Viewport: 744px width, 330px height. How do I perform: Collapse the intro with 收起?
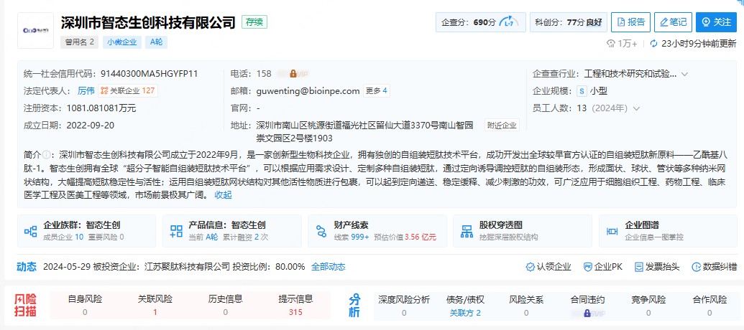[x=223, y=194]
